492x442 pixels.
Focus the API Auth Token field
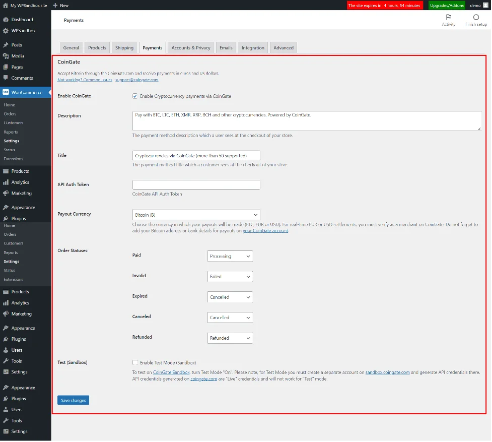(196, 185)
